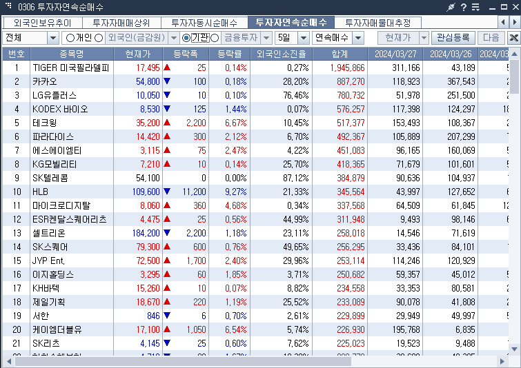Switch to the 투자자동시순매수 tab
The image size is (521, 368).
(204, 23)
